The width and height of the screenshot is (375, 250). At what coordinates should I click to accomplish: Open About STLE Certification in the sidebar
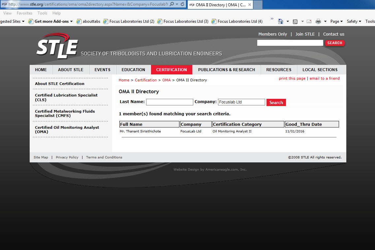pyautogui.click(x=60, y=84)
